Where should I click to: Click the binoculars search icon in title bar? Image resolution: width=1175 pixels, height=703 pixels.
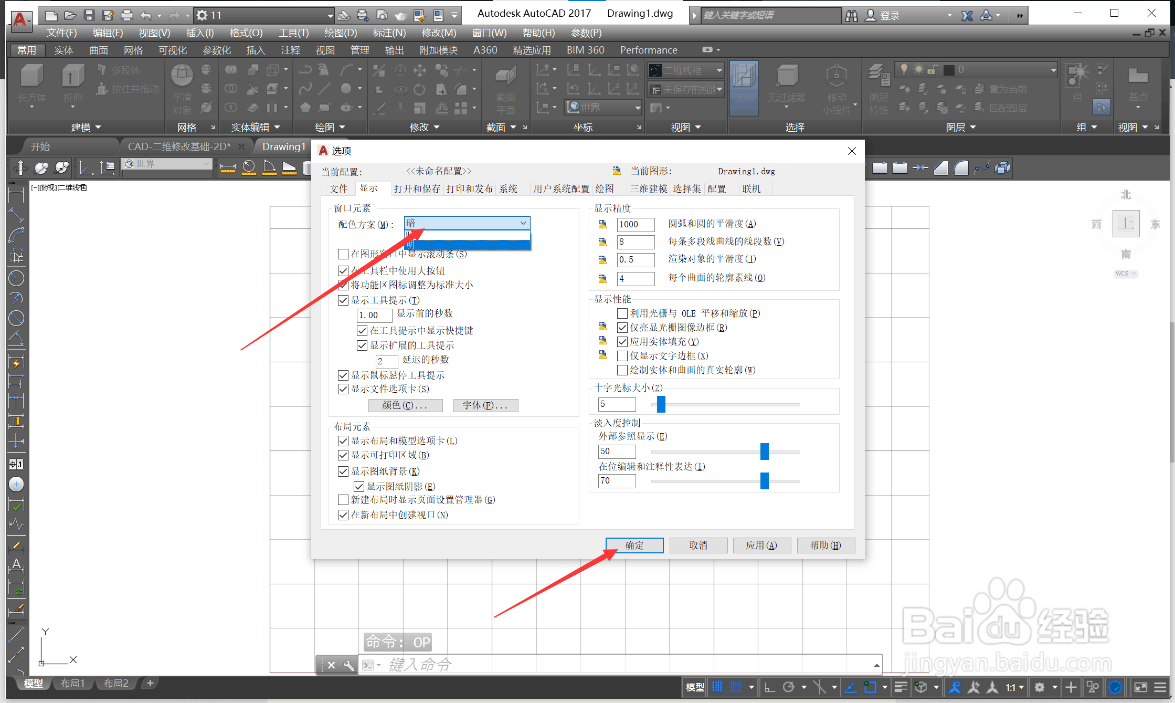[851, 16]
